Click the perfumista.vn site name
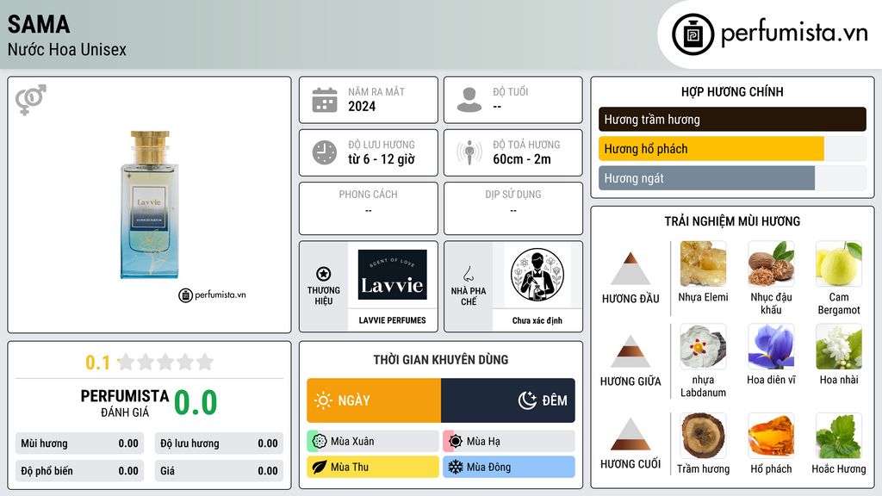882x496 pixels. point(794,33)
